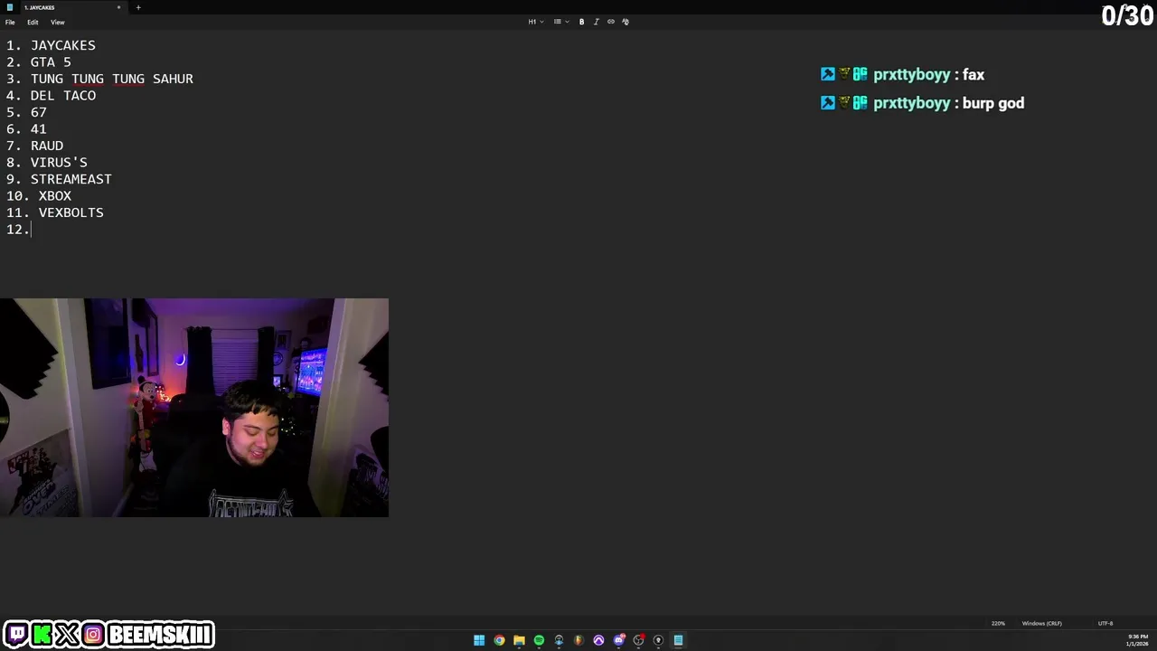
Task: Click the line "6. 41"
Action: pos(26,129)
